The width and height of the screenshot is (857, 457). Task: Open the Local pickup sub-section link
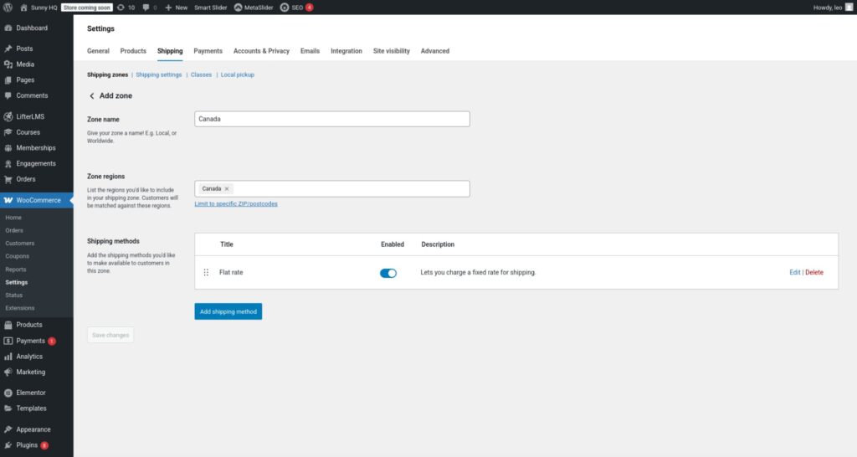point(237,74)
